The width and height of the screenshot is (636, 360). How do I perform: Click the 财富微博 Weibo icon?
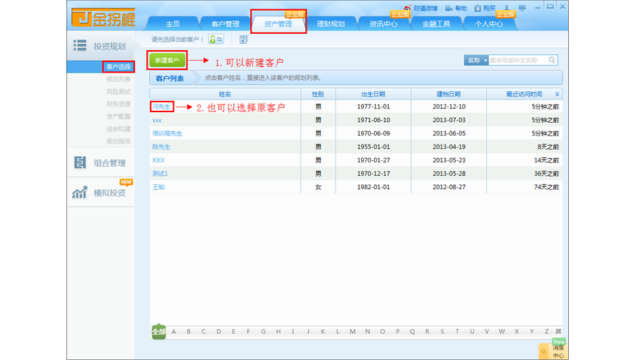(x=408, y=8)
